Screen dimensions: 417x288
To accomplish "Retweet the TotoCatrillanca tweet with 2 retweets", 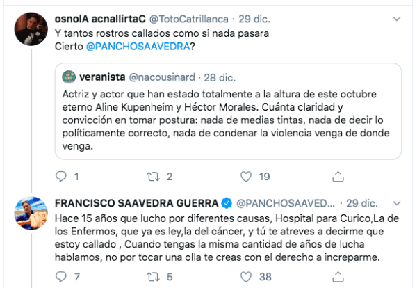I will point(137,176).
